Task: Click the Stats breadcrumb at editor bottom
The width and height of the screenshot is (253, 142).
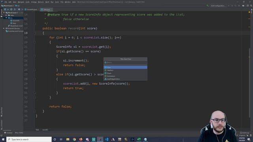Action: point(38,130)
